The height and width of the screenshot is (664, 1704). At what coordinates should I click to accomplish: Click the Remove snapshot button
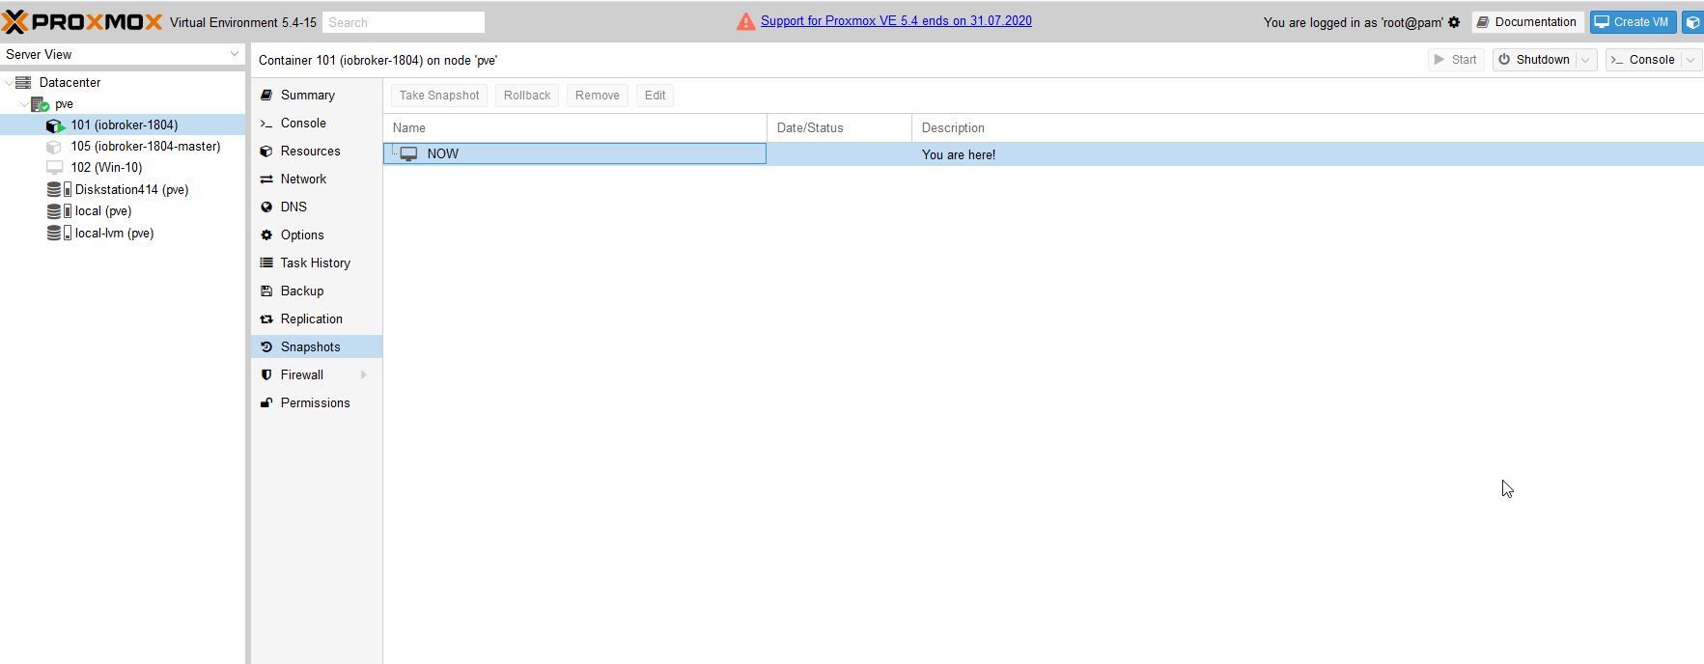click(598, 96)
